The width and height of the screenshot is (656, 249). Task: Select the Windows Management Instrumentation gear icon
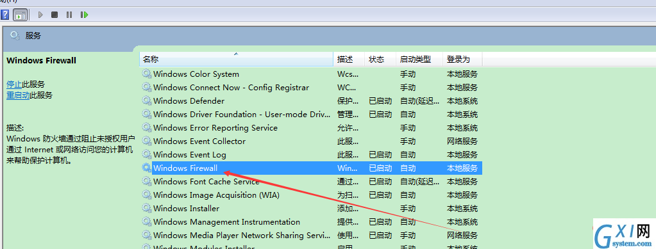pyautogui.click(x=146, y=221)
